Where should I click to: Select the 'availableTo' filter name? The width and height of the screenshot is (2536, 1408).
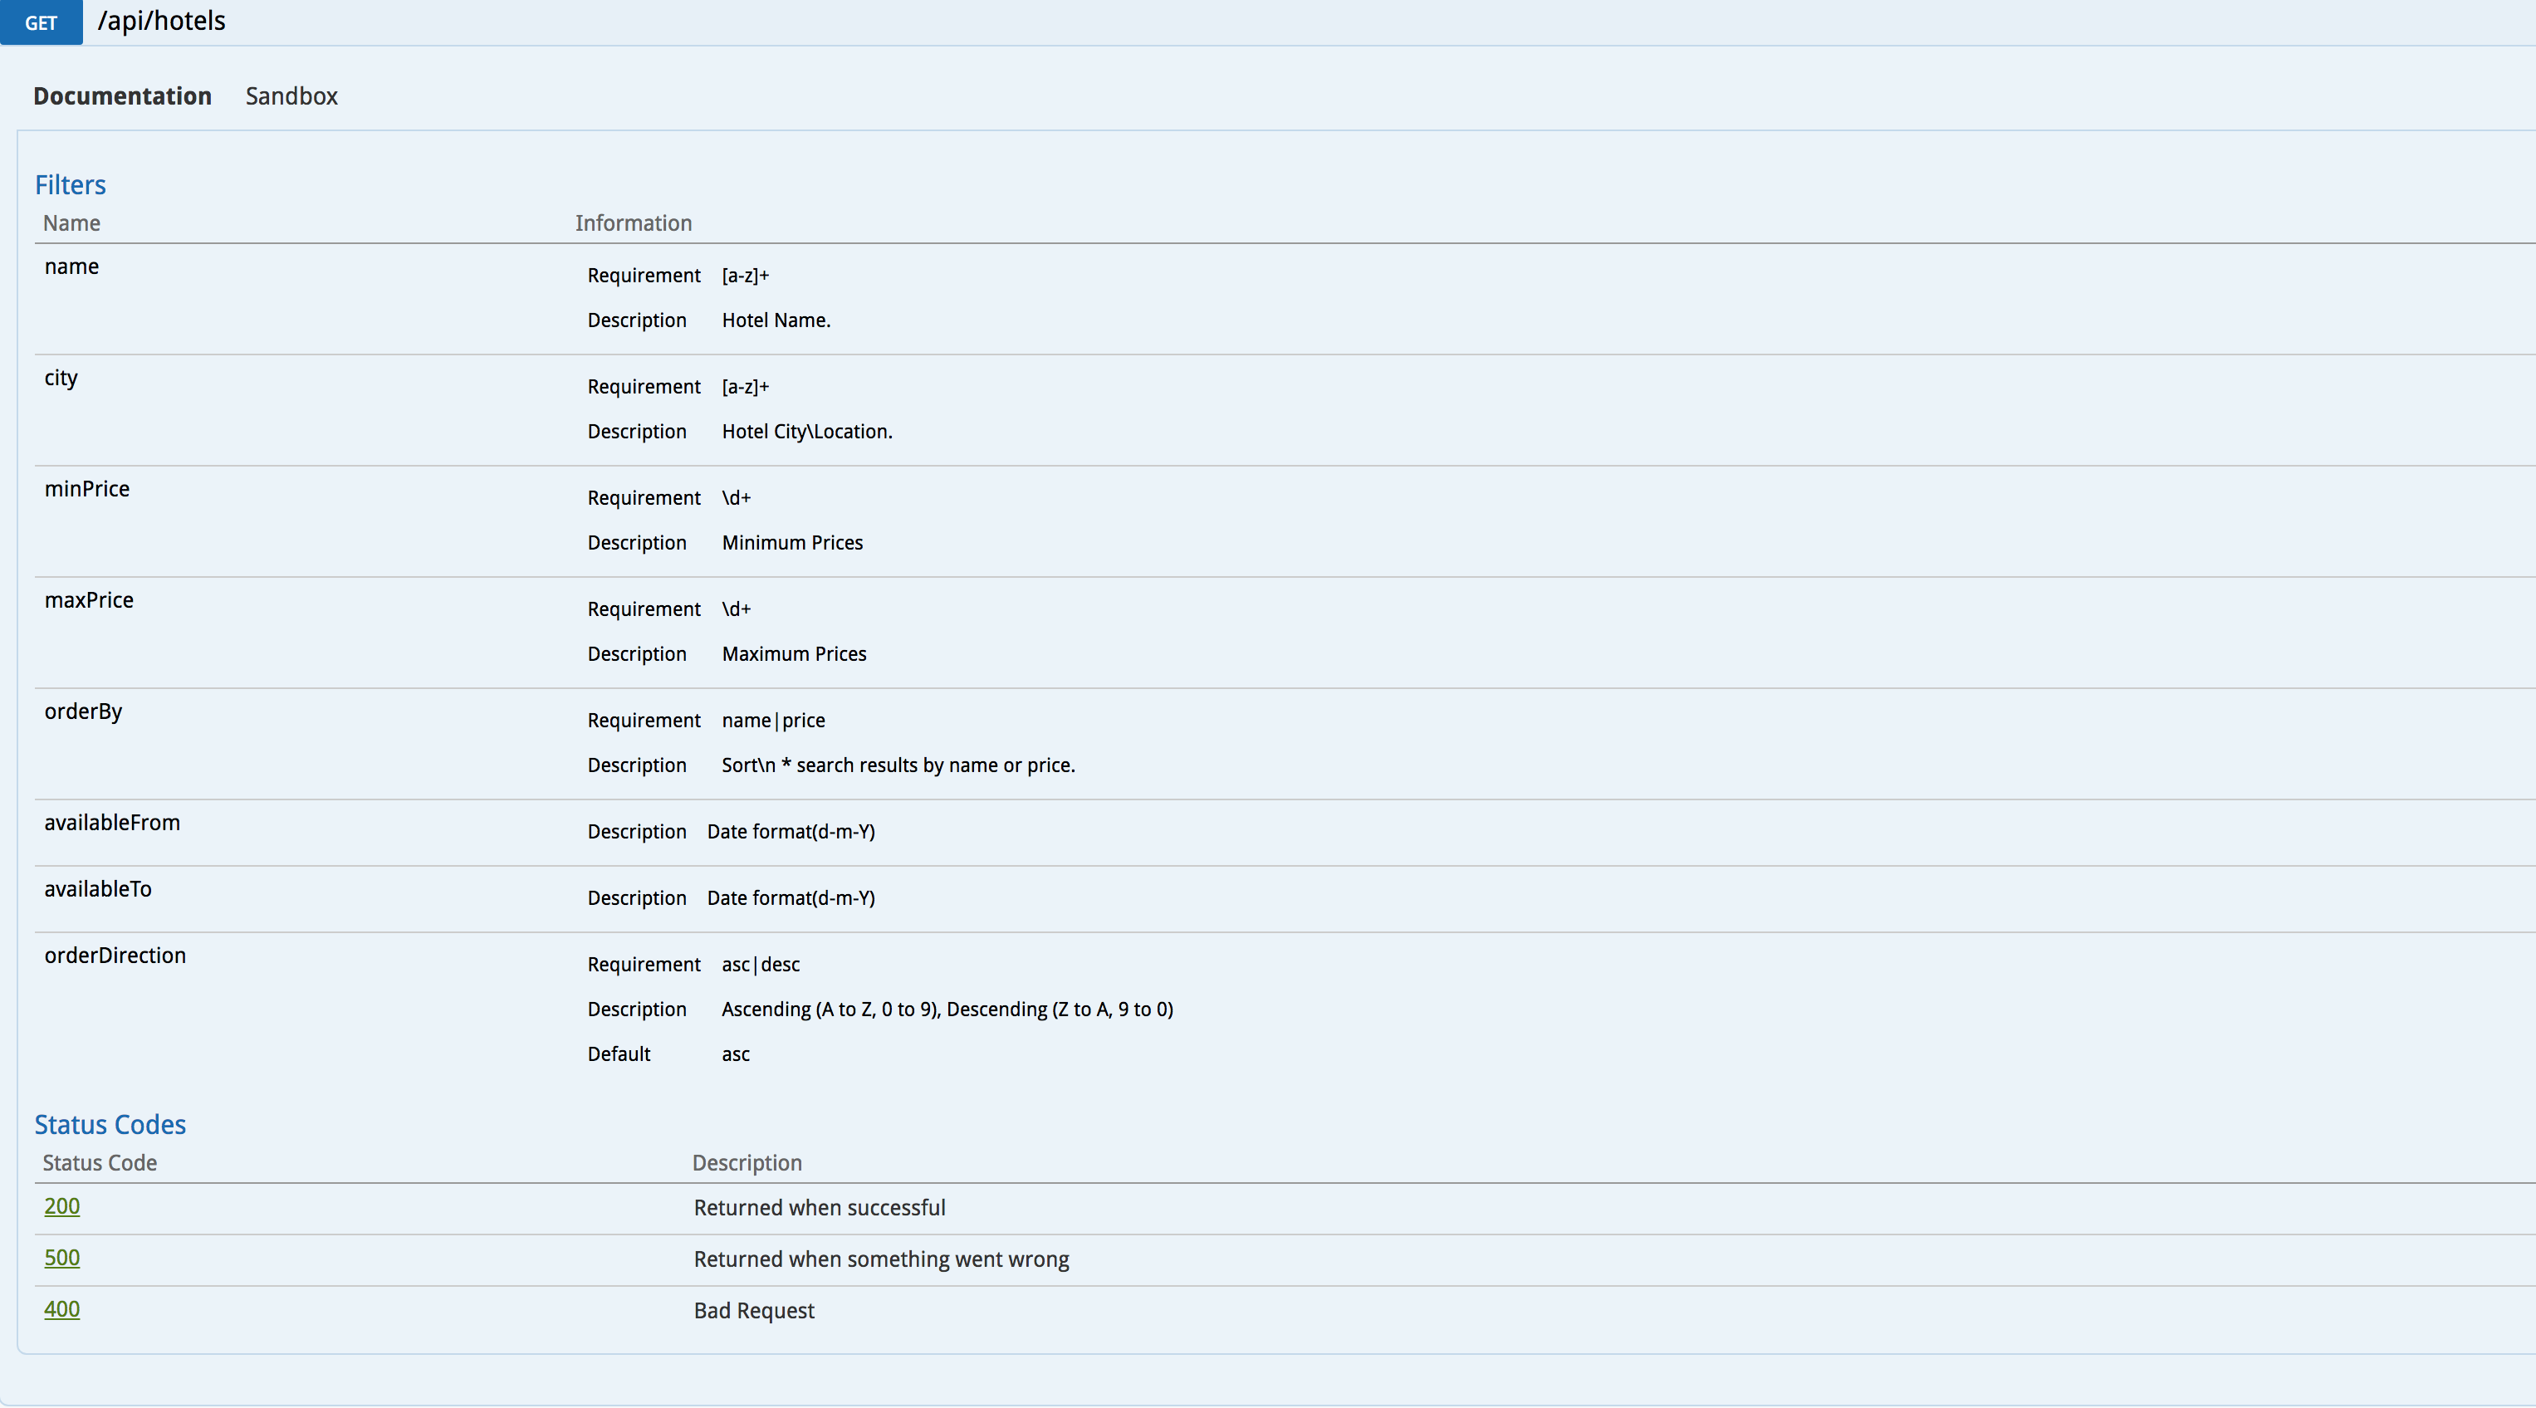click(99, 888)
